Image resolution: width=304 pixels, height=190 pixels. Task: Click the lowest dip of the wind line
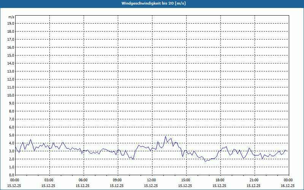206,161
